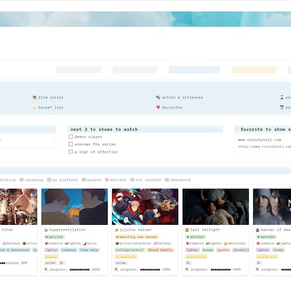Open the jujutsu kaisen cover thumbnail

coord(145,207)
